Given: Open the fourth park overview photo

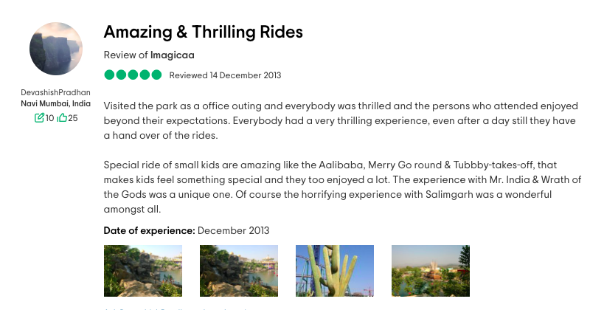Looking at the screenshot, I should pyautogui.click(x=431, y=271).
